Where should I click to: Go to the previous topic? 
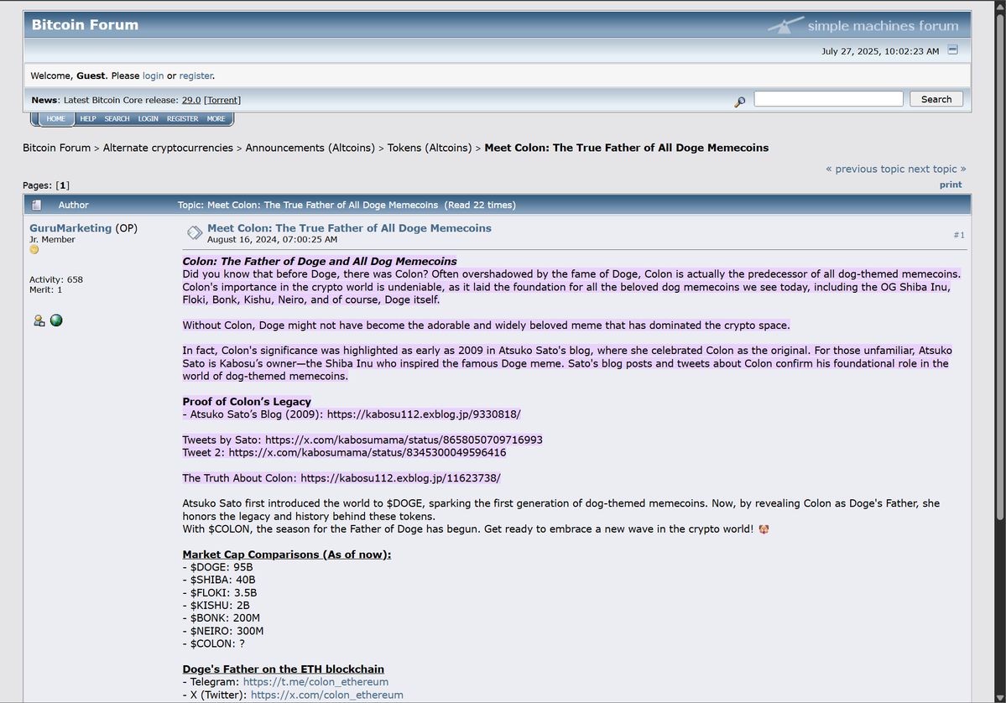point(865,169)
